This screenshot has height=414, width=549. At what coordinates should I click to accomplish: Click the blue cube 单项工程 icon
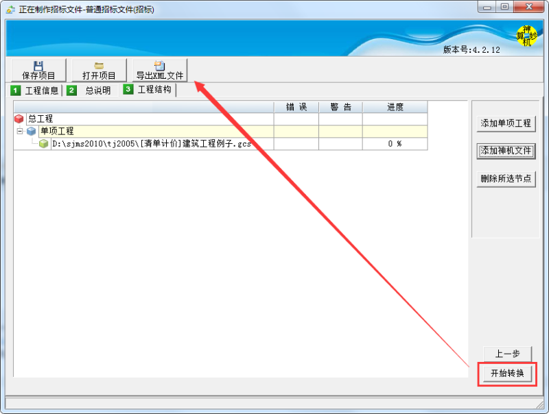tap(32, 131)
